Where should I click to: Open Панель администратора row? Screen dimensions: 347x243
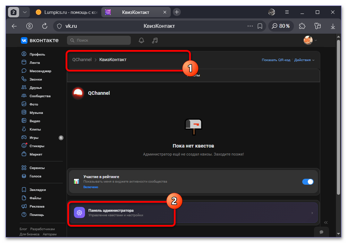[x=193, y=213]
